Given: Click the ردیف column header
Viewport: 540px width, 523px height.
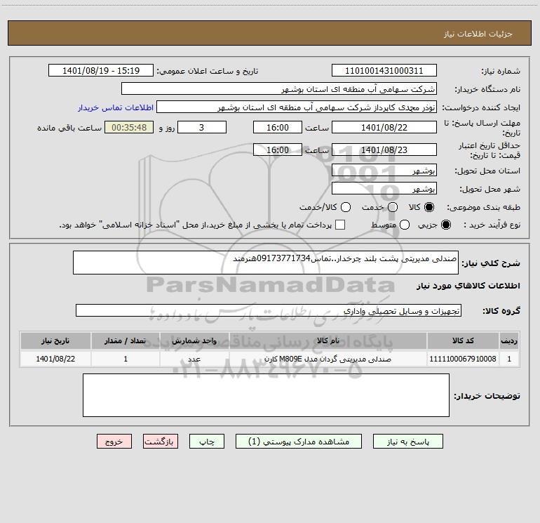Looking at the screenshot, I should 509,340.
